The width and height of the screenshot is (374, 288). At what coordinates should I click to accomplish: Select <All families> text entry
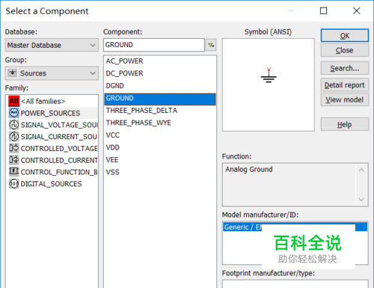(43, 101)
